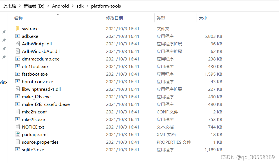The height and width of the screenshot is (163, 279).
Task: Click the platform-tools breadcrumb
Action: point(106,6)
